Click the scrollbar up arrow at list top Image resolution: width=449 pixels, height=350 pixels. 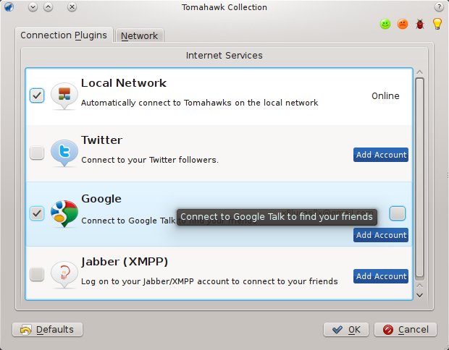(x=419, y=72)
